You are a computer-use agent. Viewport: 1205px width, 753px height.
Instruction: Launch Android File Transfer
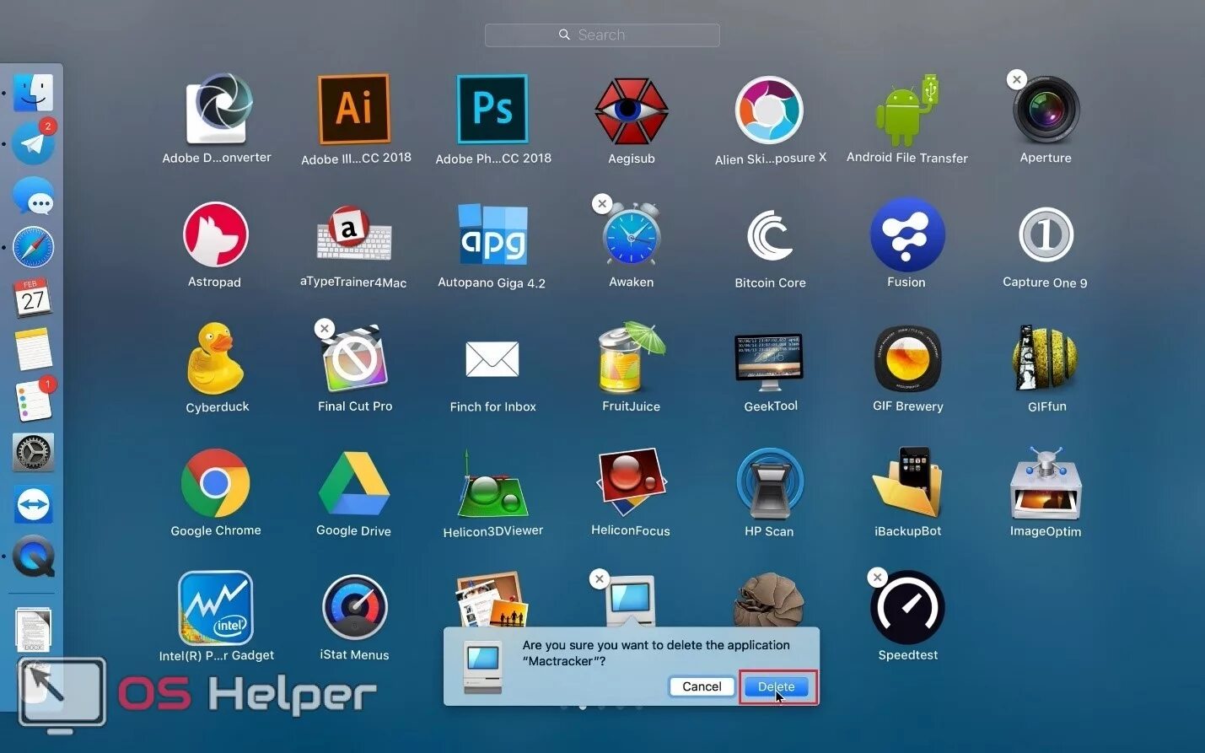(907, 110)
